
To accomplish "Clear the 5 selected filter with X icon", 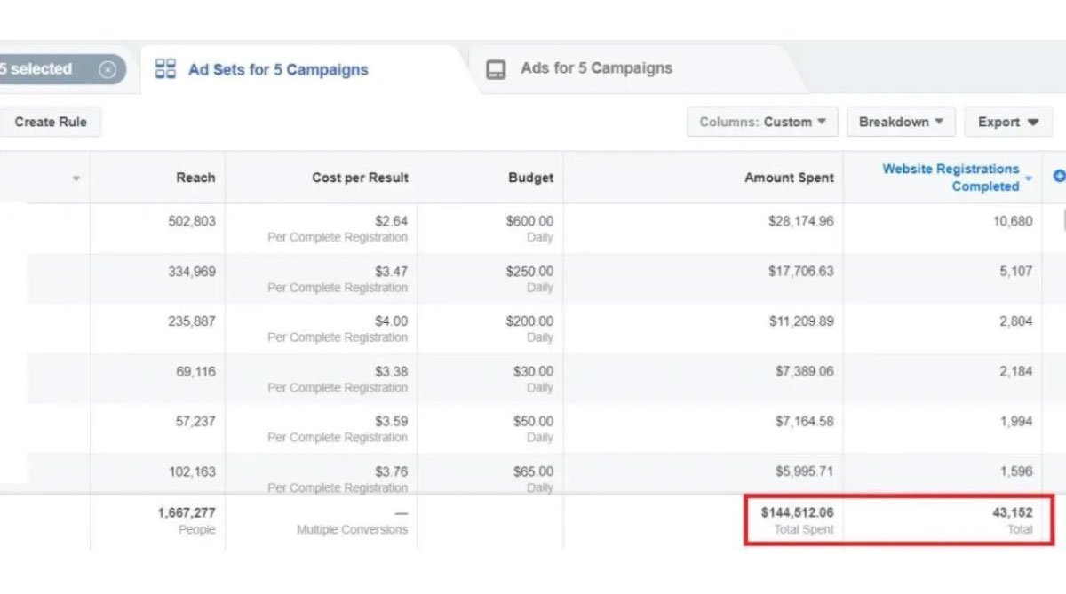I will click(107, 70).
